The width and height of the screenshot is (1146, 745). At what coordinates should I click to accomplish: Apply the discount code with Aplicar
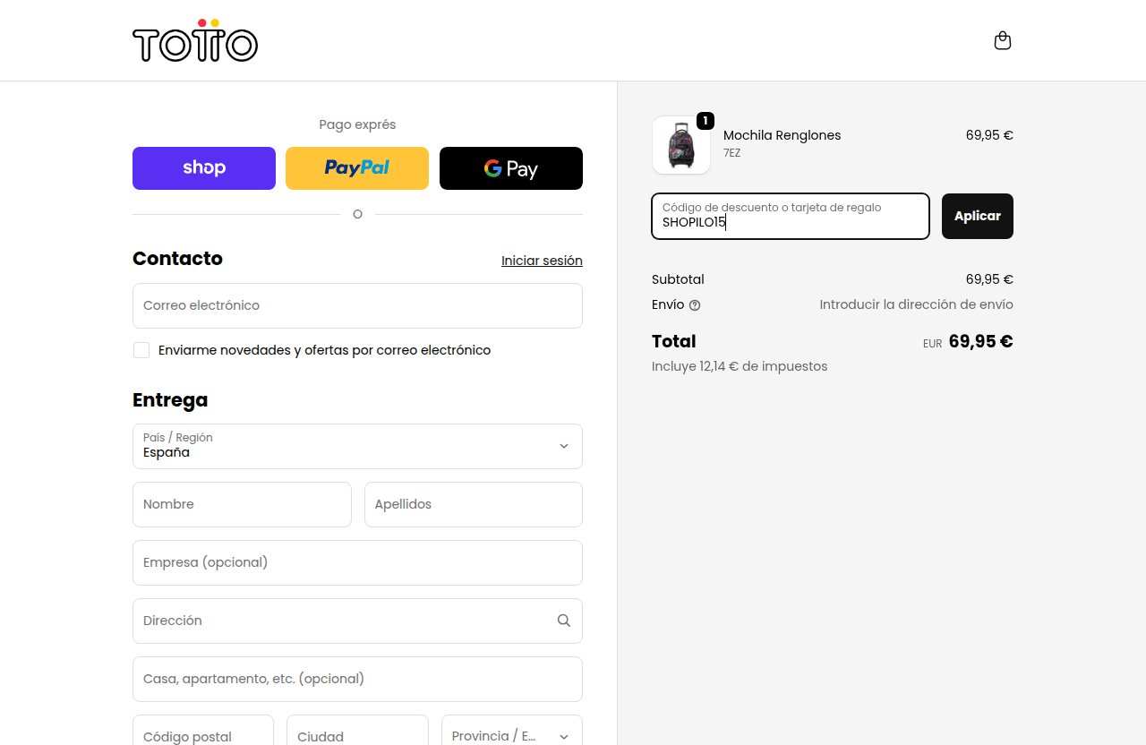[978, 216]
